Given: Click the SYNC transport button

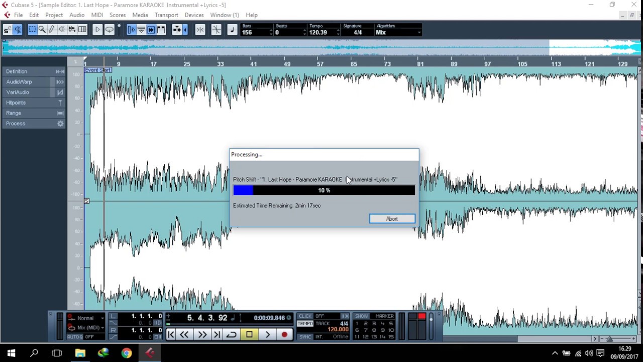Looking at the screenshot, I should 305,337.
